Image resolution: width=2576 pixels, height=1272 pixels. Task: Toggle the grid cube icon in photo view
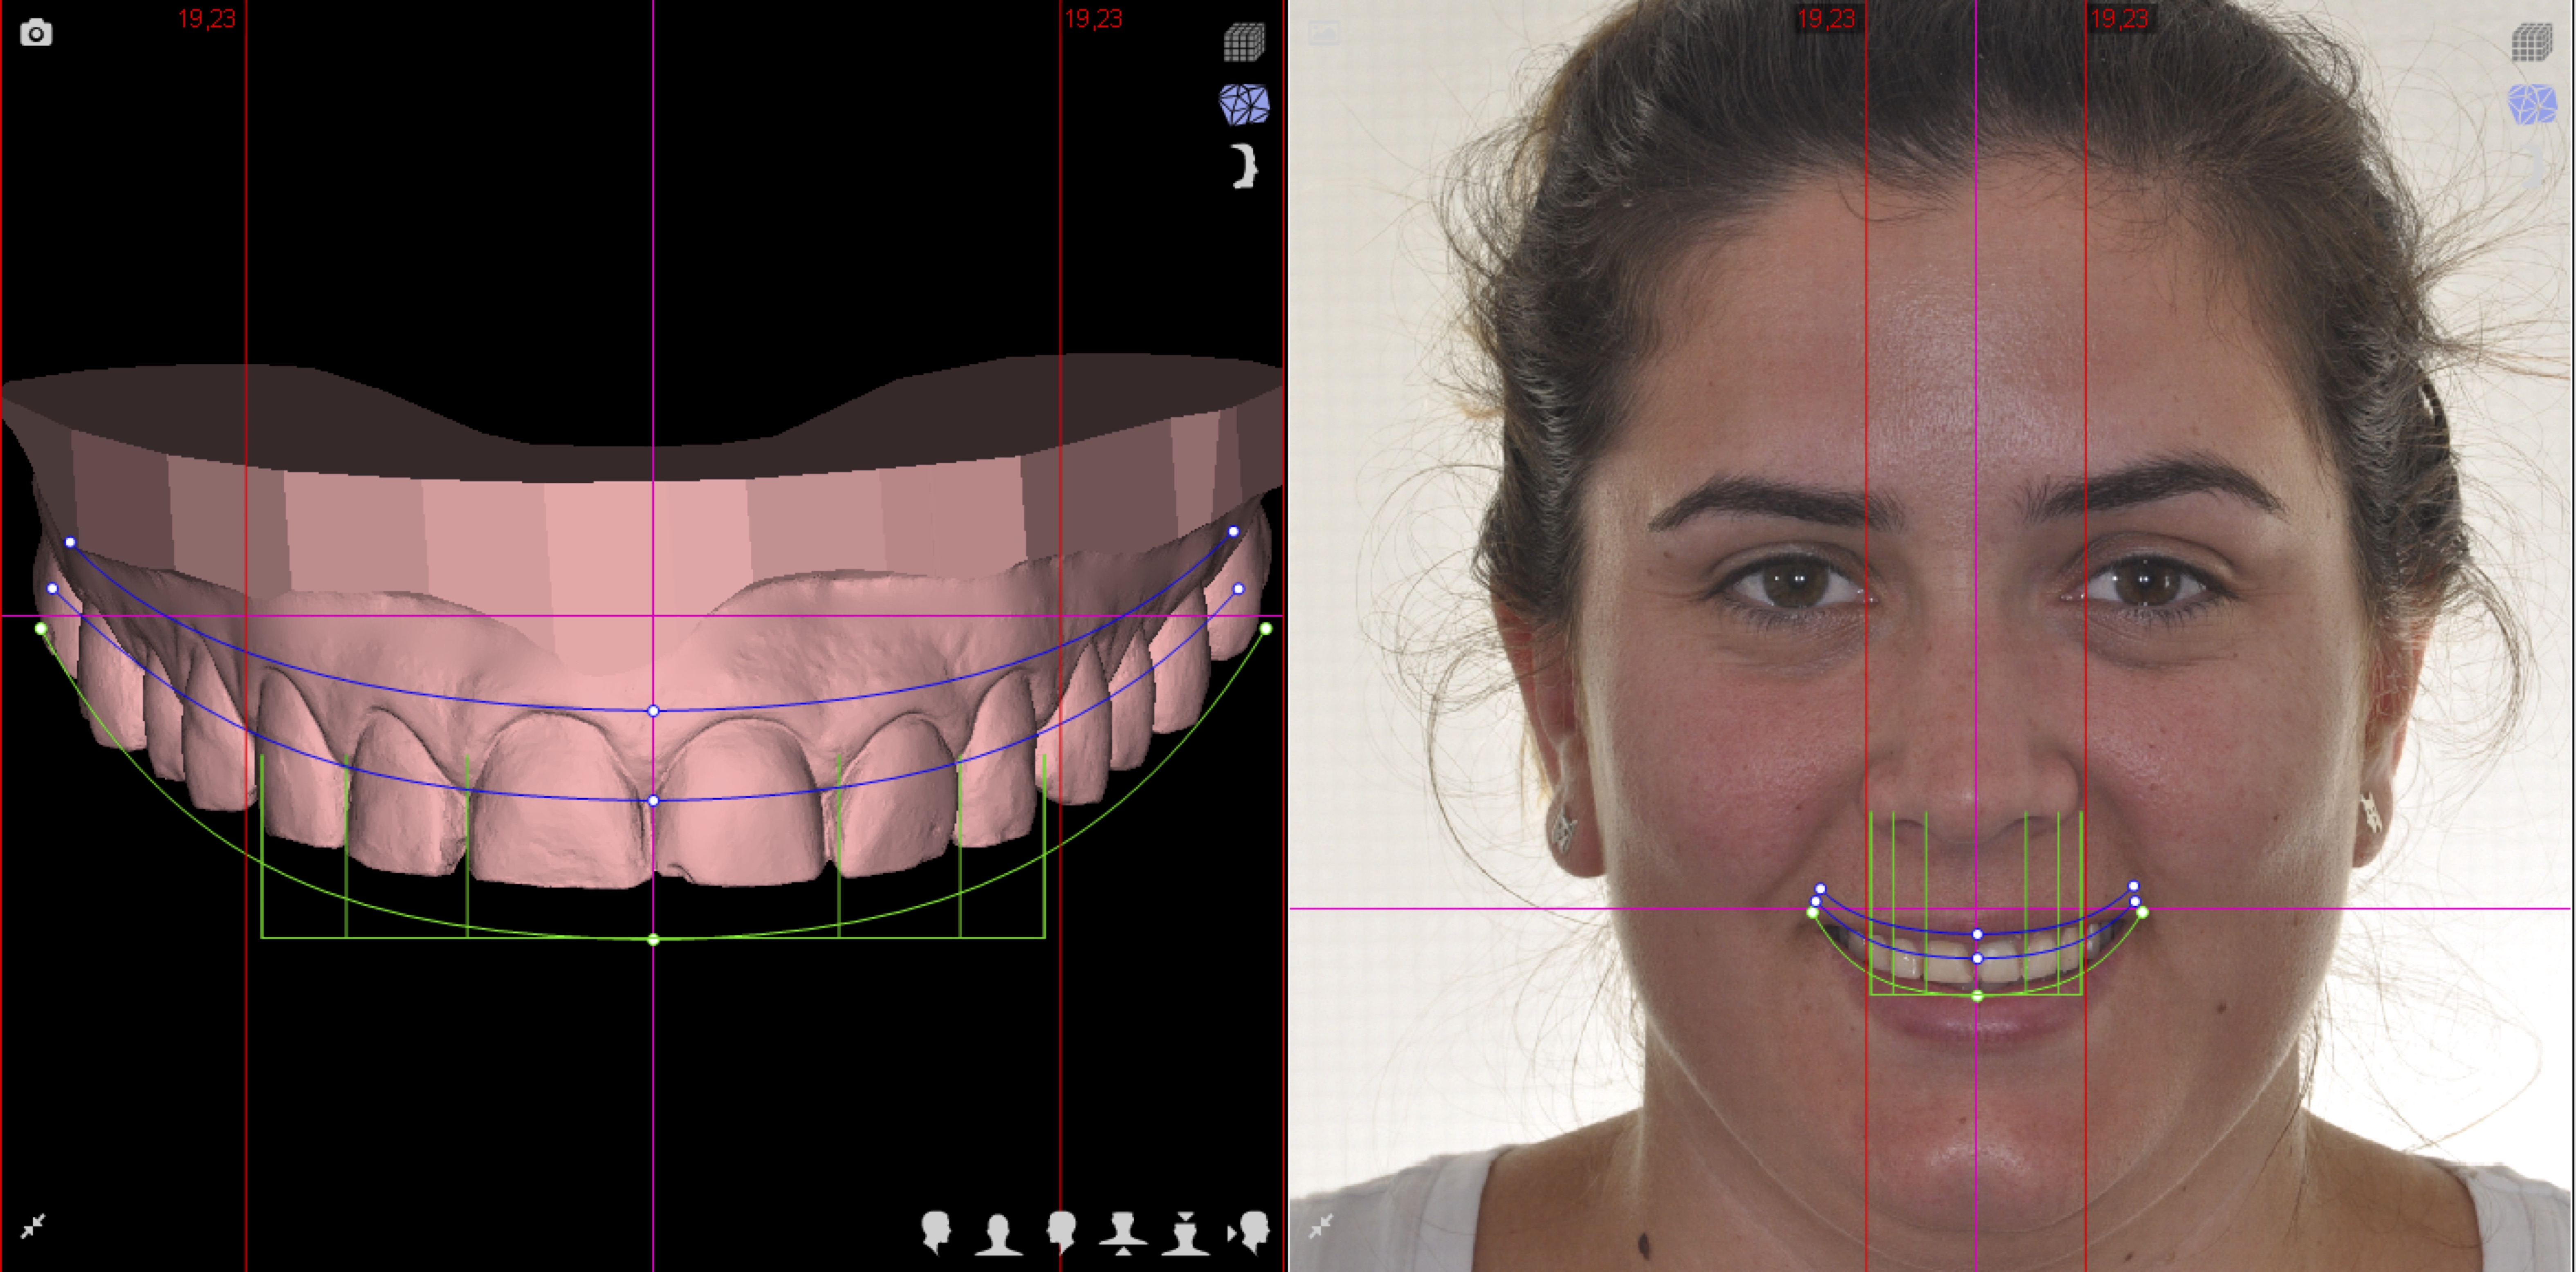[x=2531, y=42]
